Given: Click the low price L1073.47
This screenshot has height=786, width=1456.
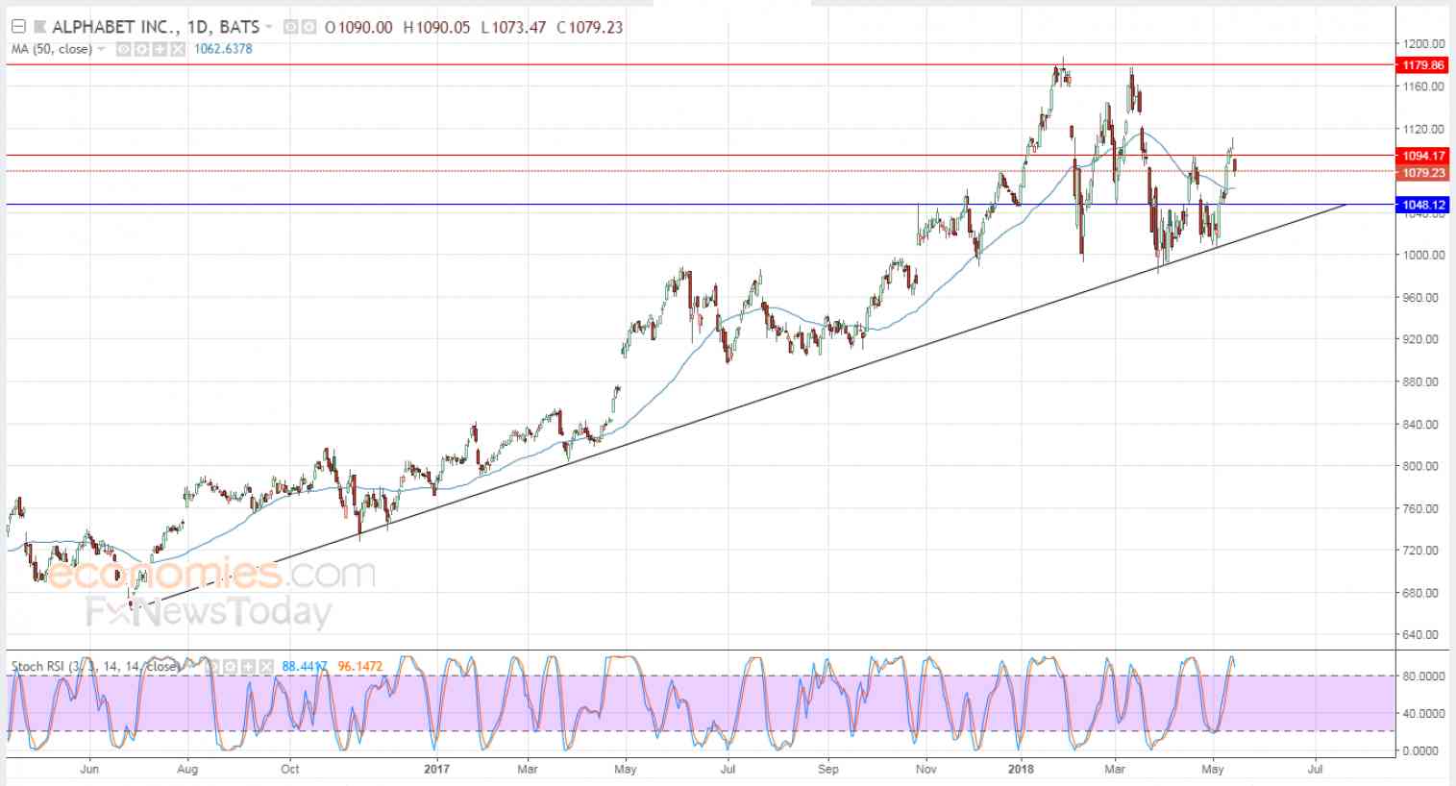Looking at the screenshot, I should pyautogui.click(x=512, y=27).
